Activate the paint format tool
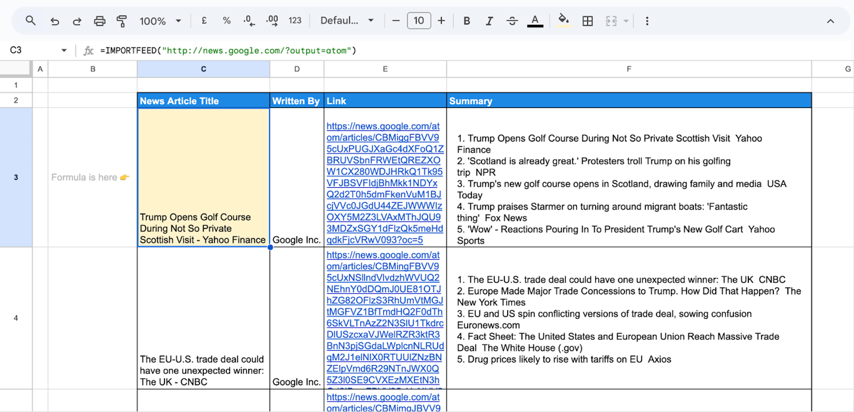 [122, 21]
